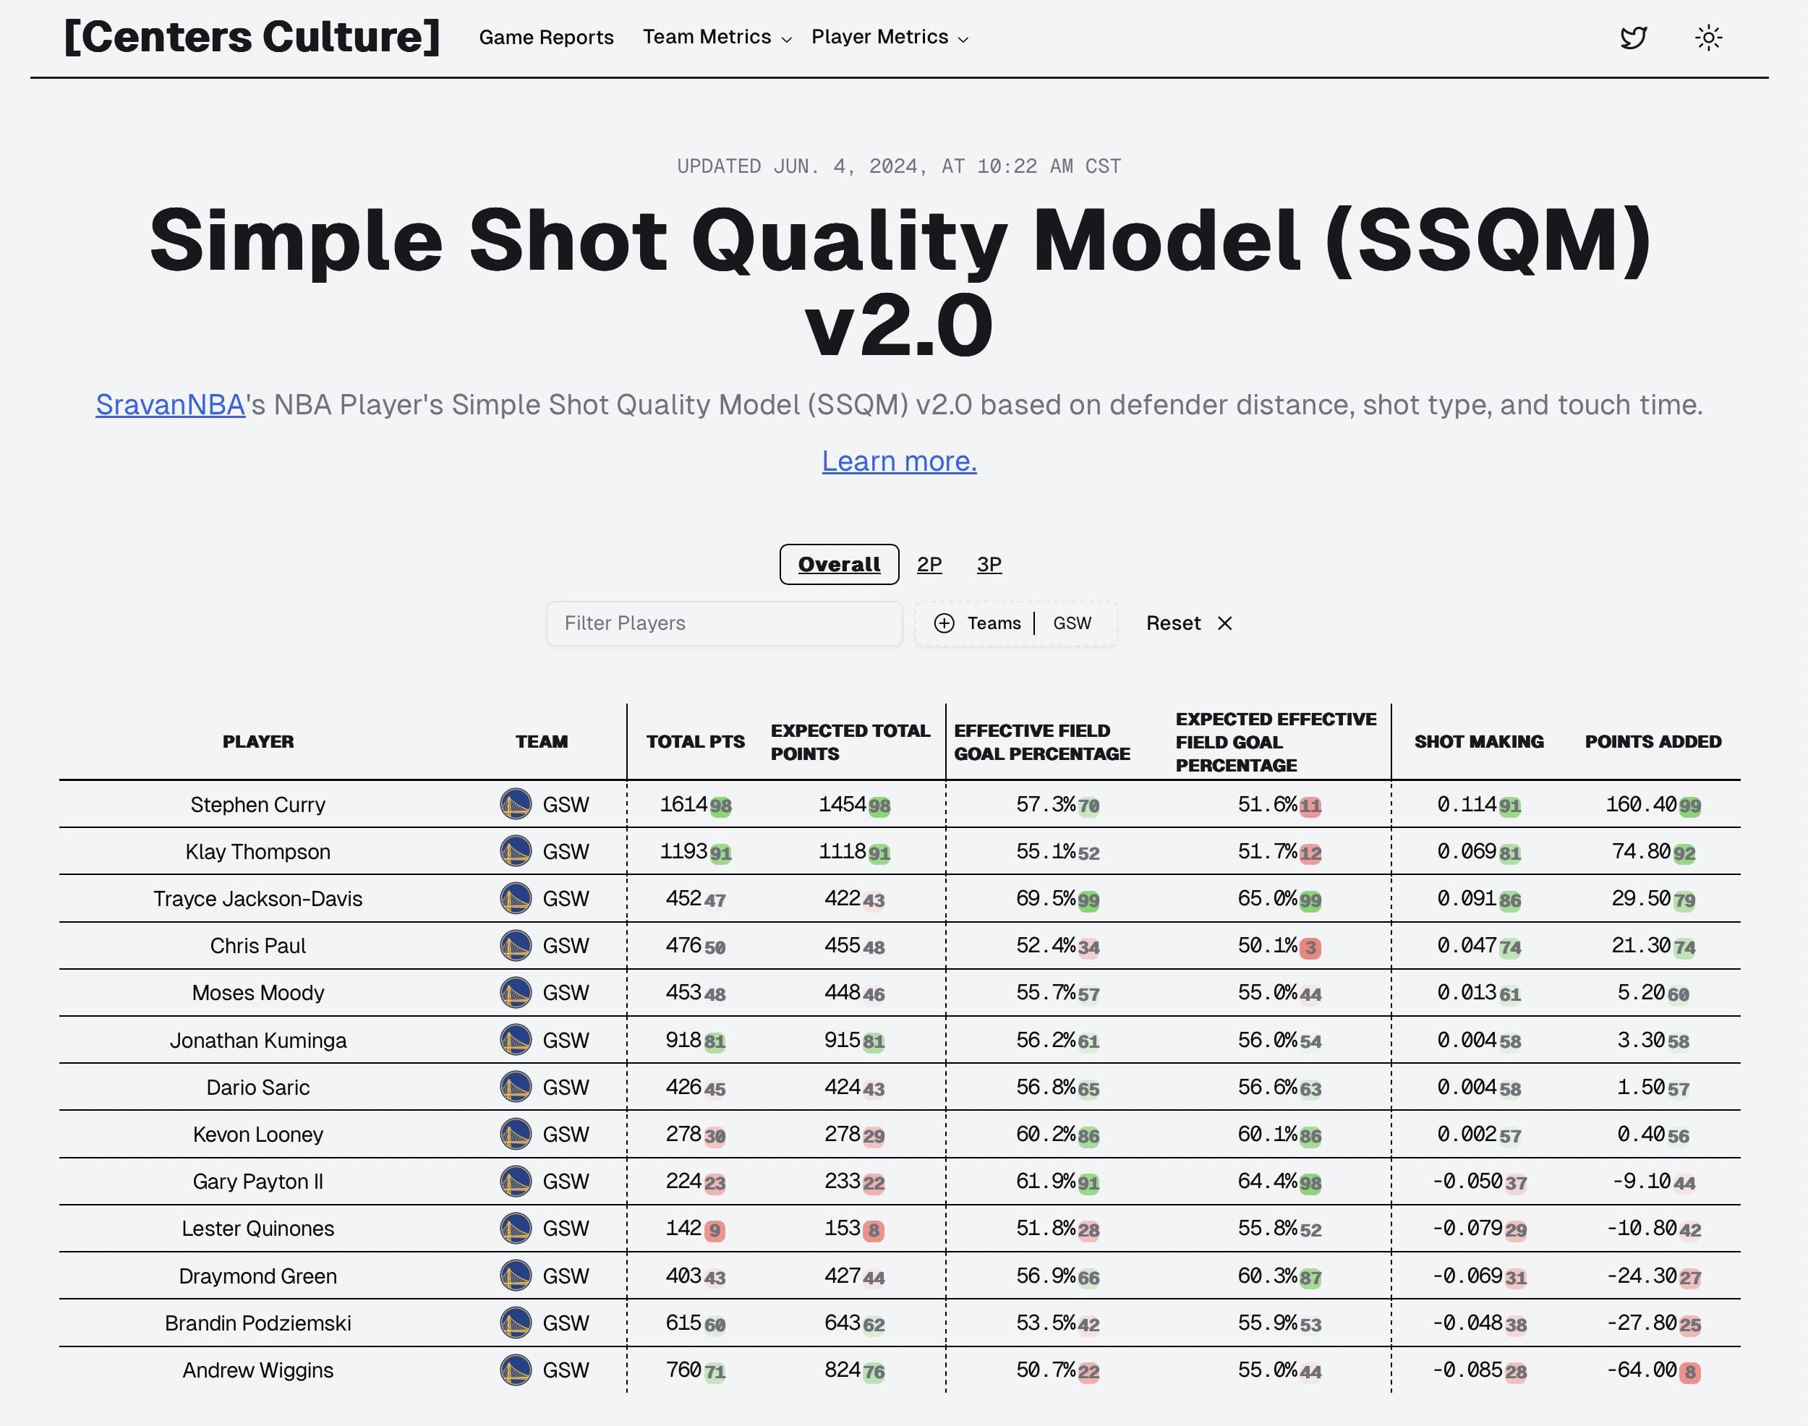Screen dimensions: 1808x1426
Task: Open the Teams filter selector
Action: pos(994,623)
